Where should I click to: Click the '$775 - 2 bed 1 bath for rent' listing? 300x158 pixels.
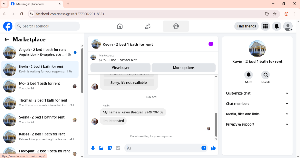click(x=118, y=60)
